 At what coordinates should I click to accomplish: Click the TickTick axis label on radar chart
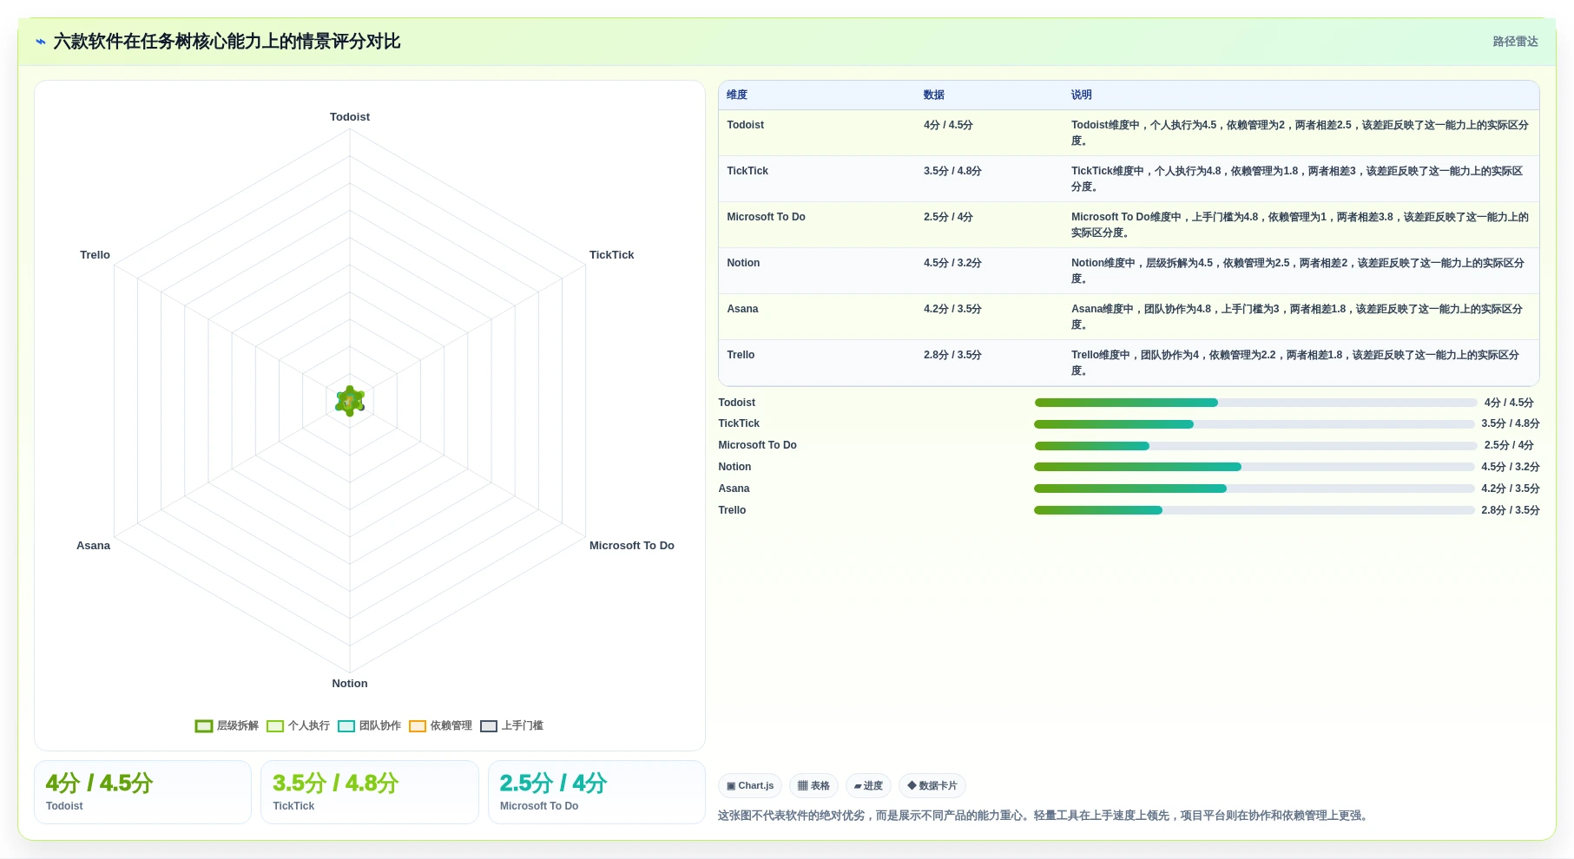click(612, 255)
